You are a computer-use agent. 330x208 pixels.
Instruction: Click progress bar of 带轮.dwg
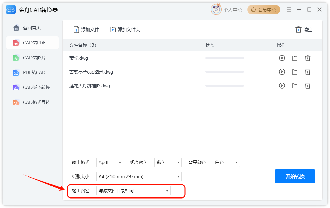pyautogui.click(x=225, y=58)
